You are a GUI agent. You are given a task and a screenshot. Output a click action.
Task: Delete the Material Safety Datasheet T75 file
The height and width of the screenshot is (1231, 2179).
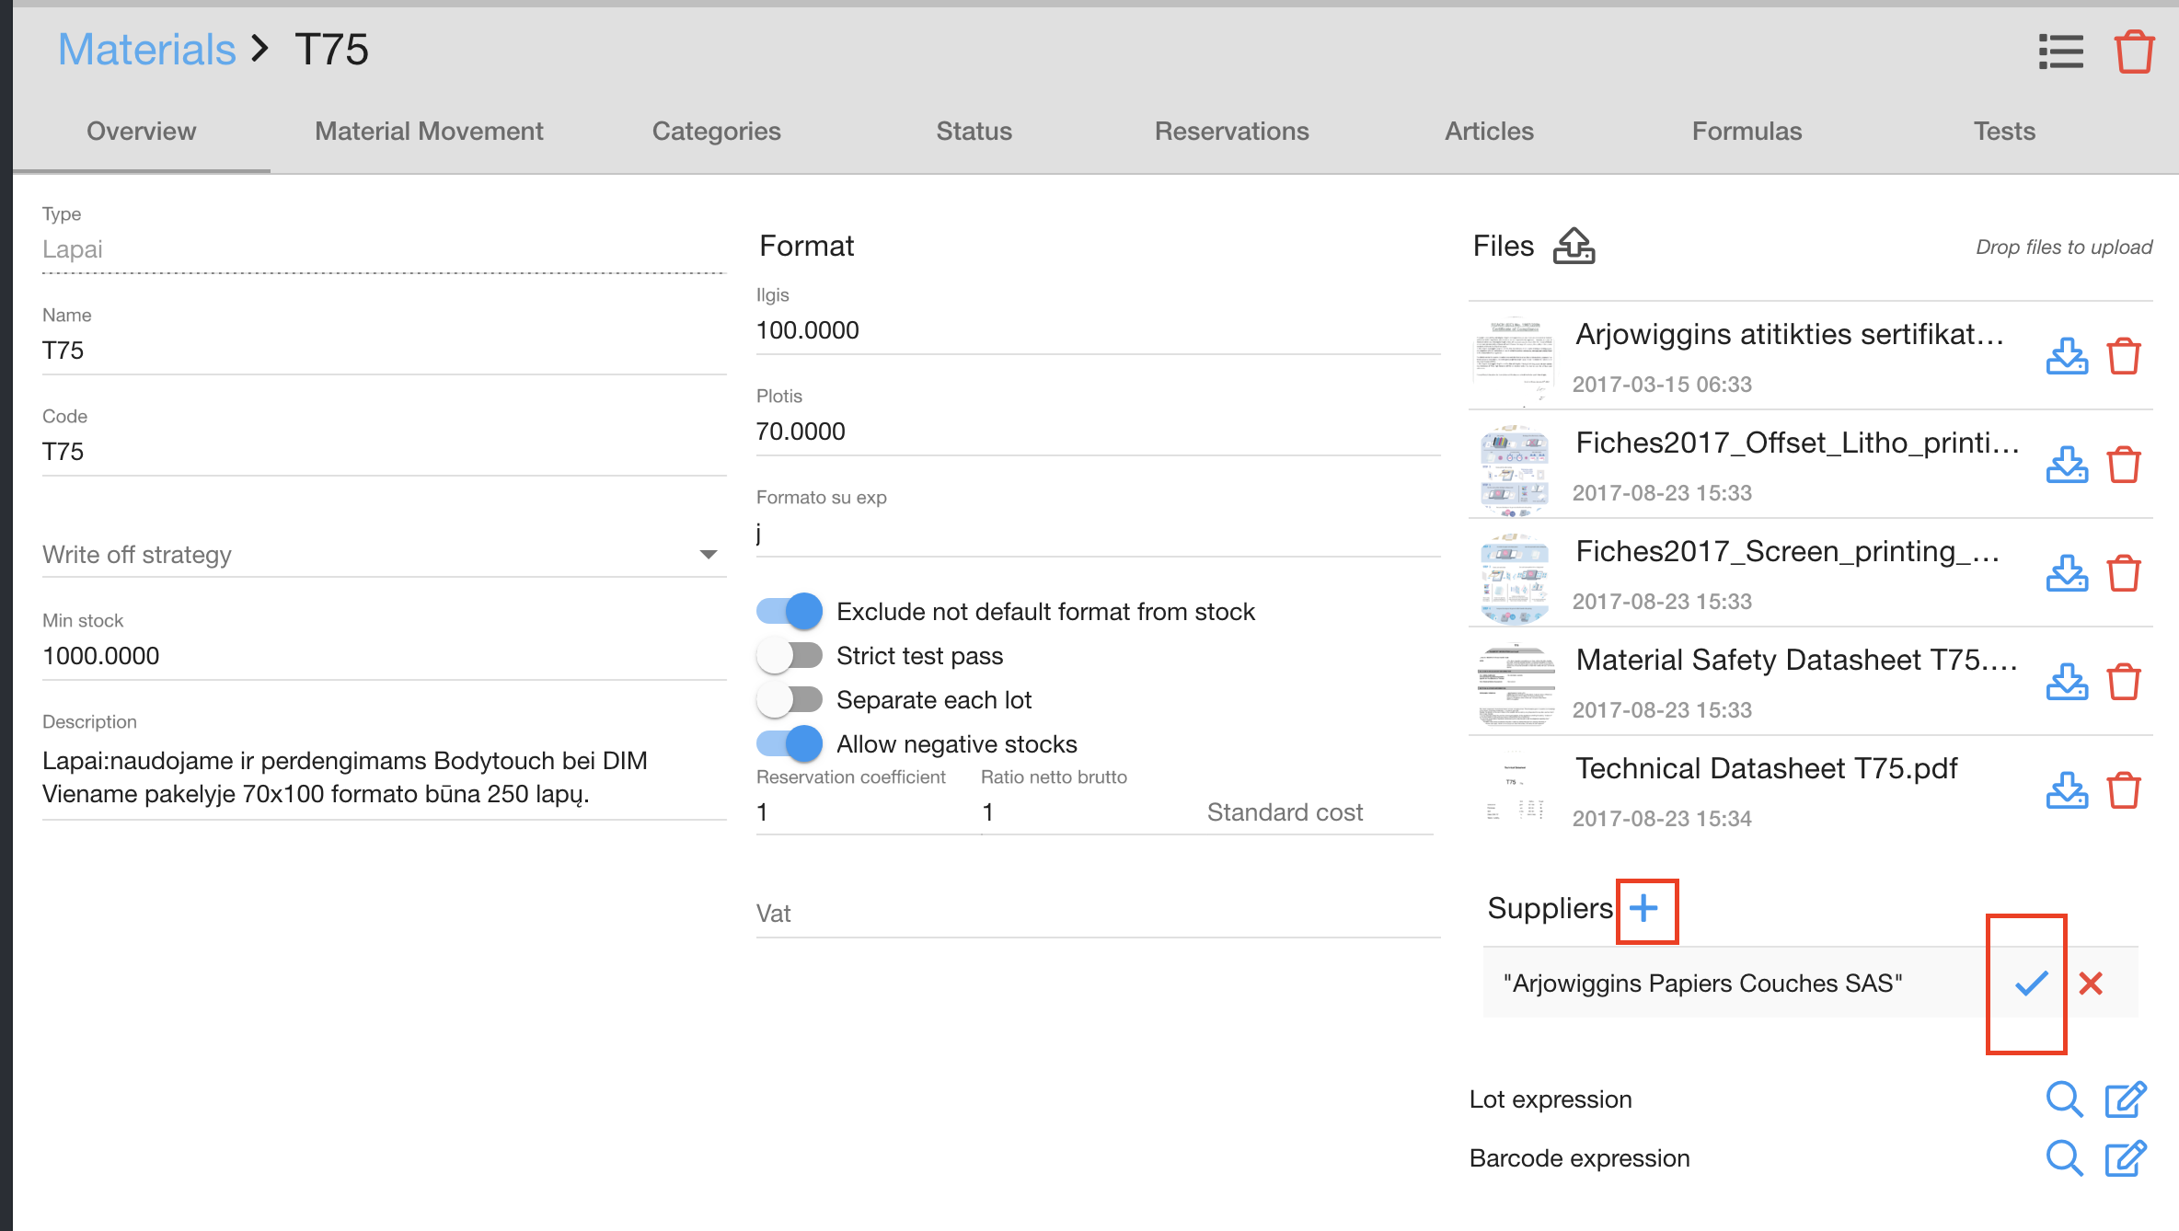pyautogui.click(x=2124, y=682)
